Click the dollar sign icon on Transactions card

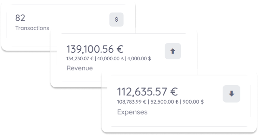[116, 19]
